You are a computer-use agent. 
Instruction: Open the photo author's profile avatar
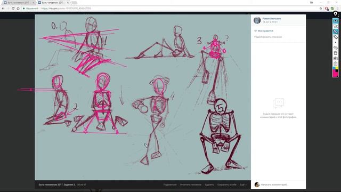pyautogui.click(x=257, y=20)
